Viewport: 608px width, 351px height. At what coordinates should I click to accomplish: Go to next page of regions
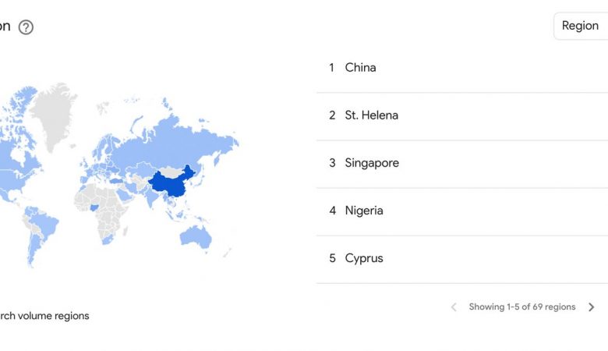pos(592,307)
